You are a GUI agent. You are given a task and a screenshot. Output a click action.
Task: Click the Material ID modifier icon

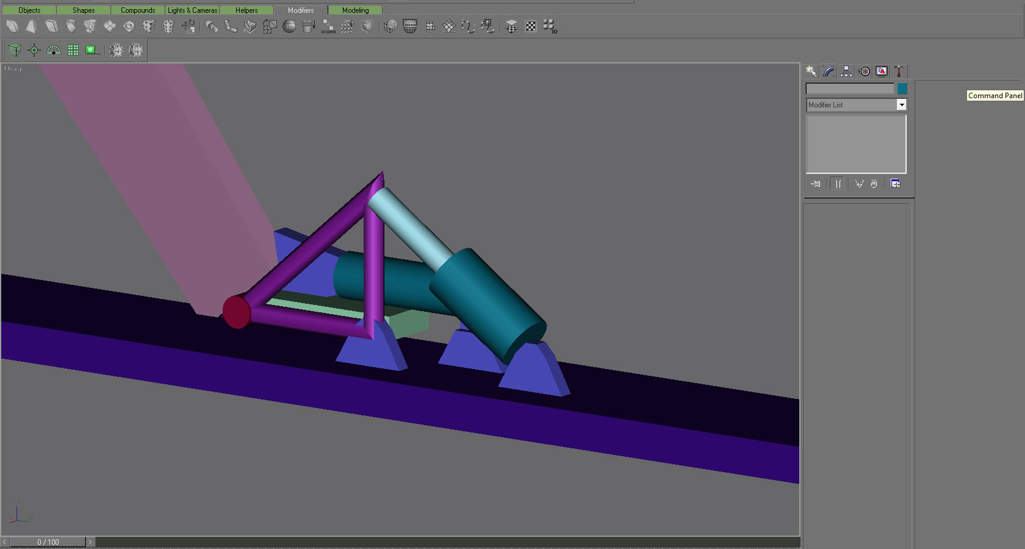coord(550,26)
